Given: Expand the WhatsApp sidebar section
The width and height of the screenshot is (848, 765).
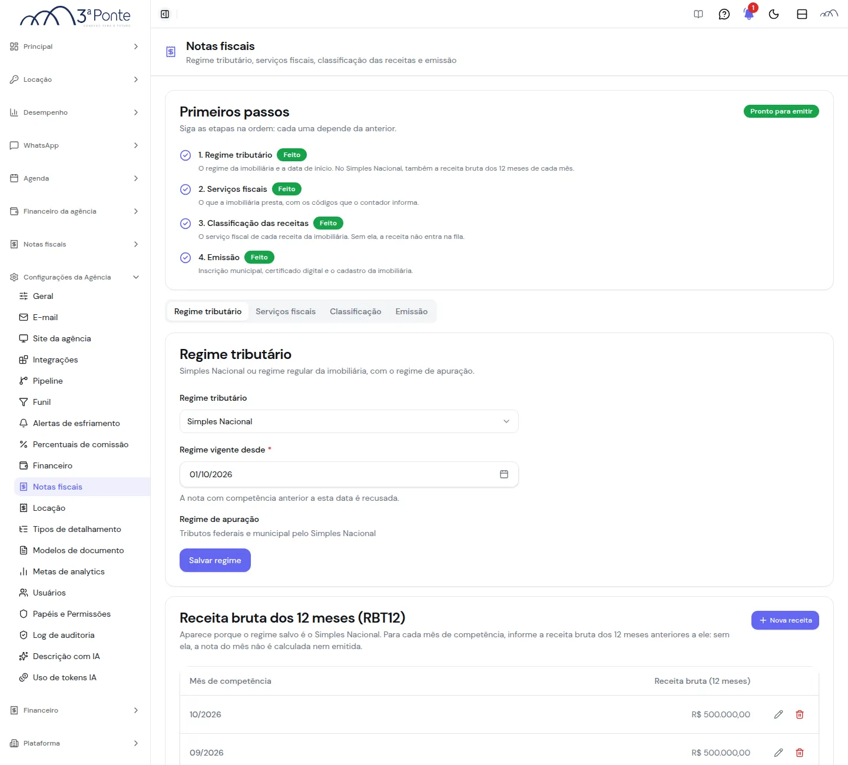Looking at the screenshot, I should point(75,145).
